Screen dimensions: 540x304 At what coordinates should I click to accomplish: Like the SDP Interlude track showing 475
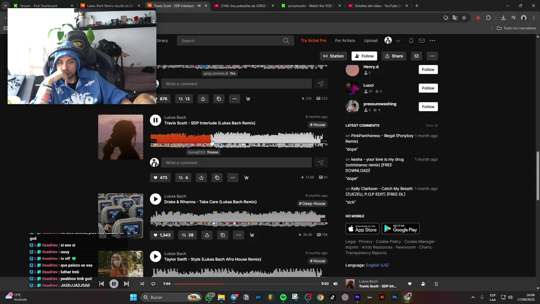pyautogui.click(x=160, y=178)
